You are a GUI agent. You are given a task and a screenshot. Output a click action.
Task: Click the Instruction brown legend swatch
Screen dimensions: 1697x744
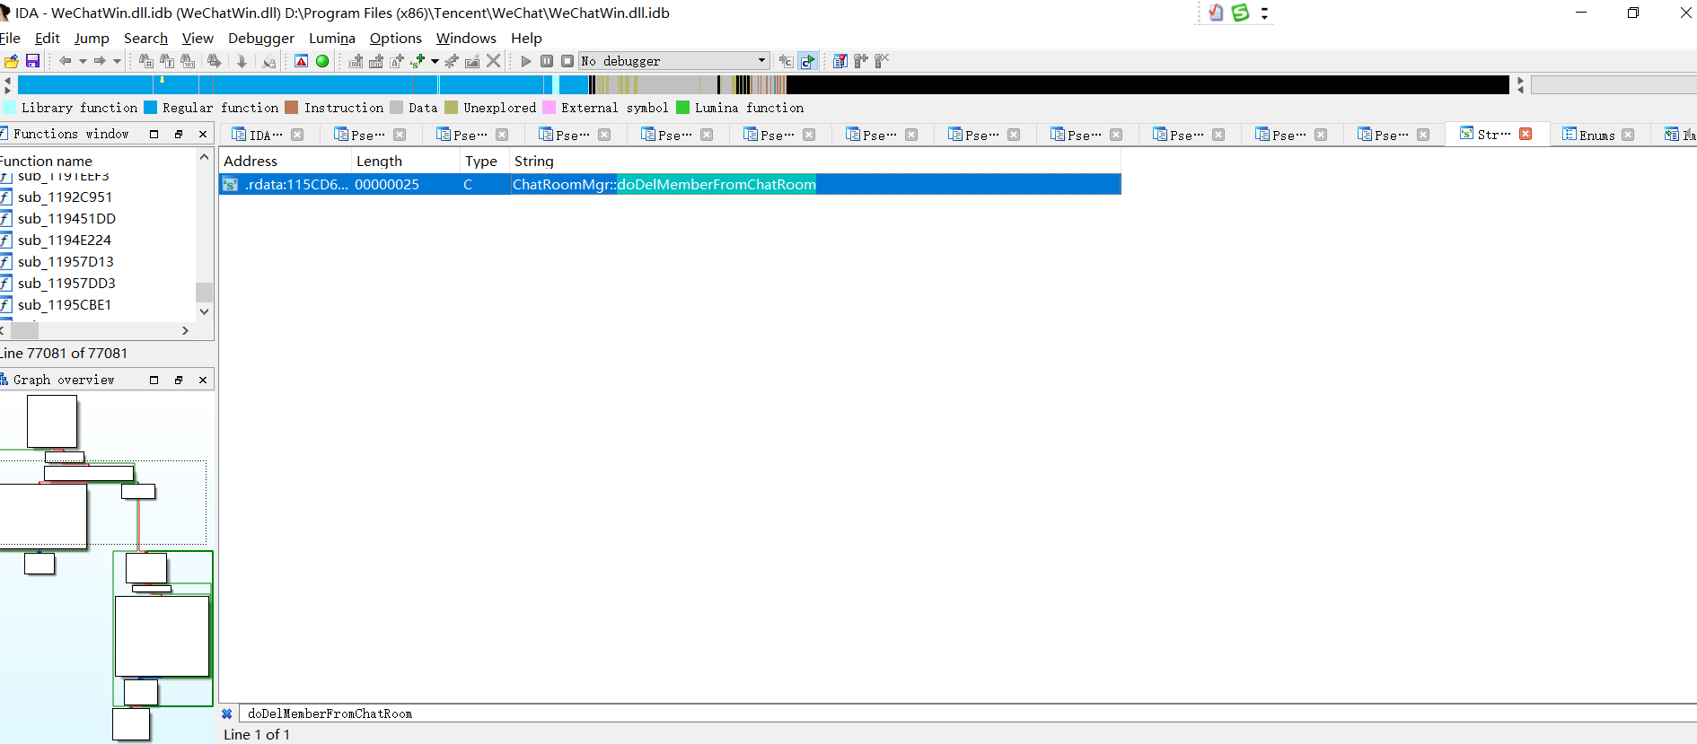(x=292, y=108)
